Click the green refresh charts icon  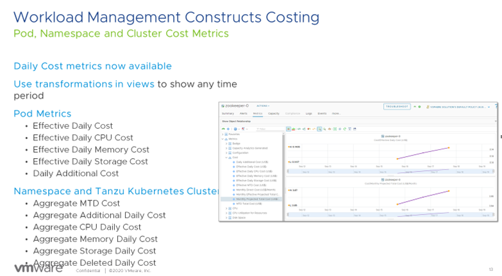[x=345, y=129]
